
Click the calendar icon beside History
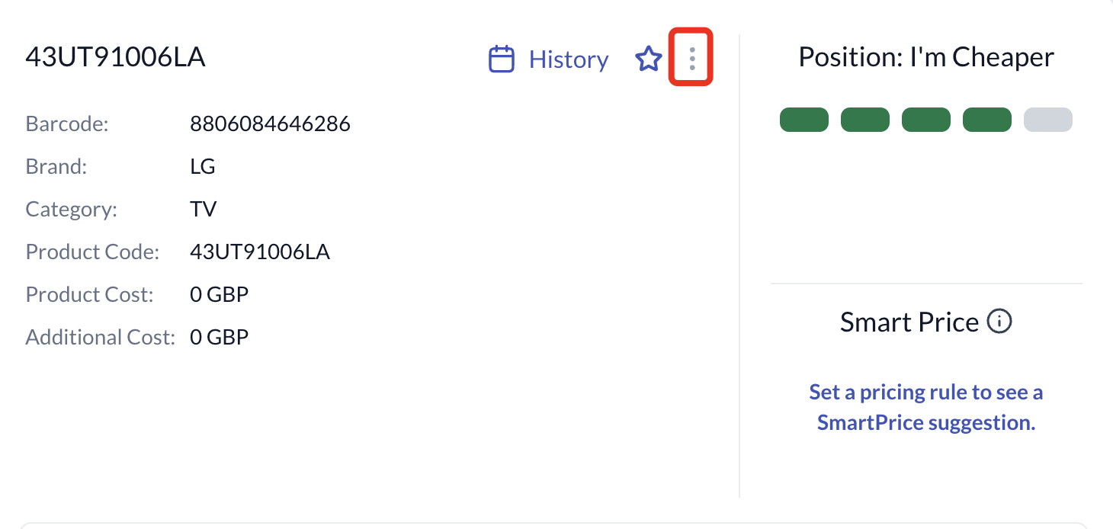[x=501, y=59]
